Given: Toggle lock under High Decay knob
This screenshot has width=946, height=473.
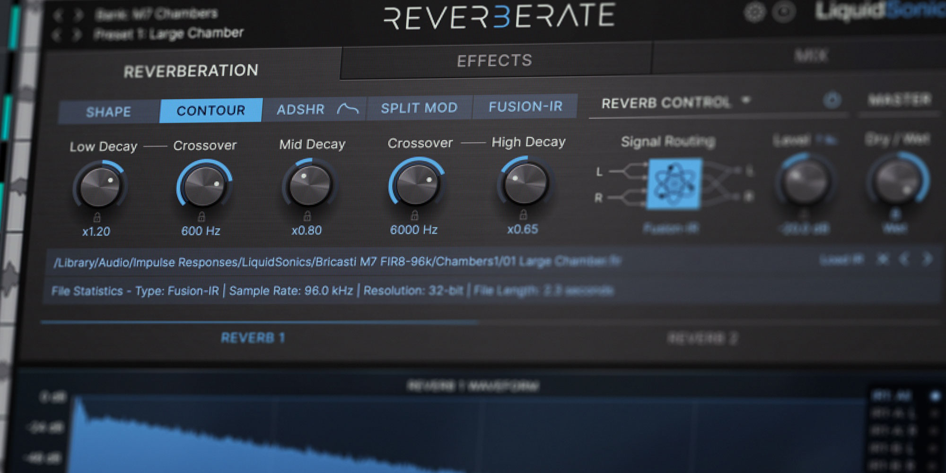Looking at the screenshot, I should (523, 214).
